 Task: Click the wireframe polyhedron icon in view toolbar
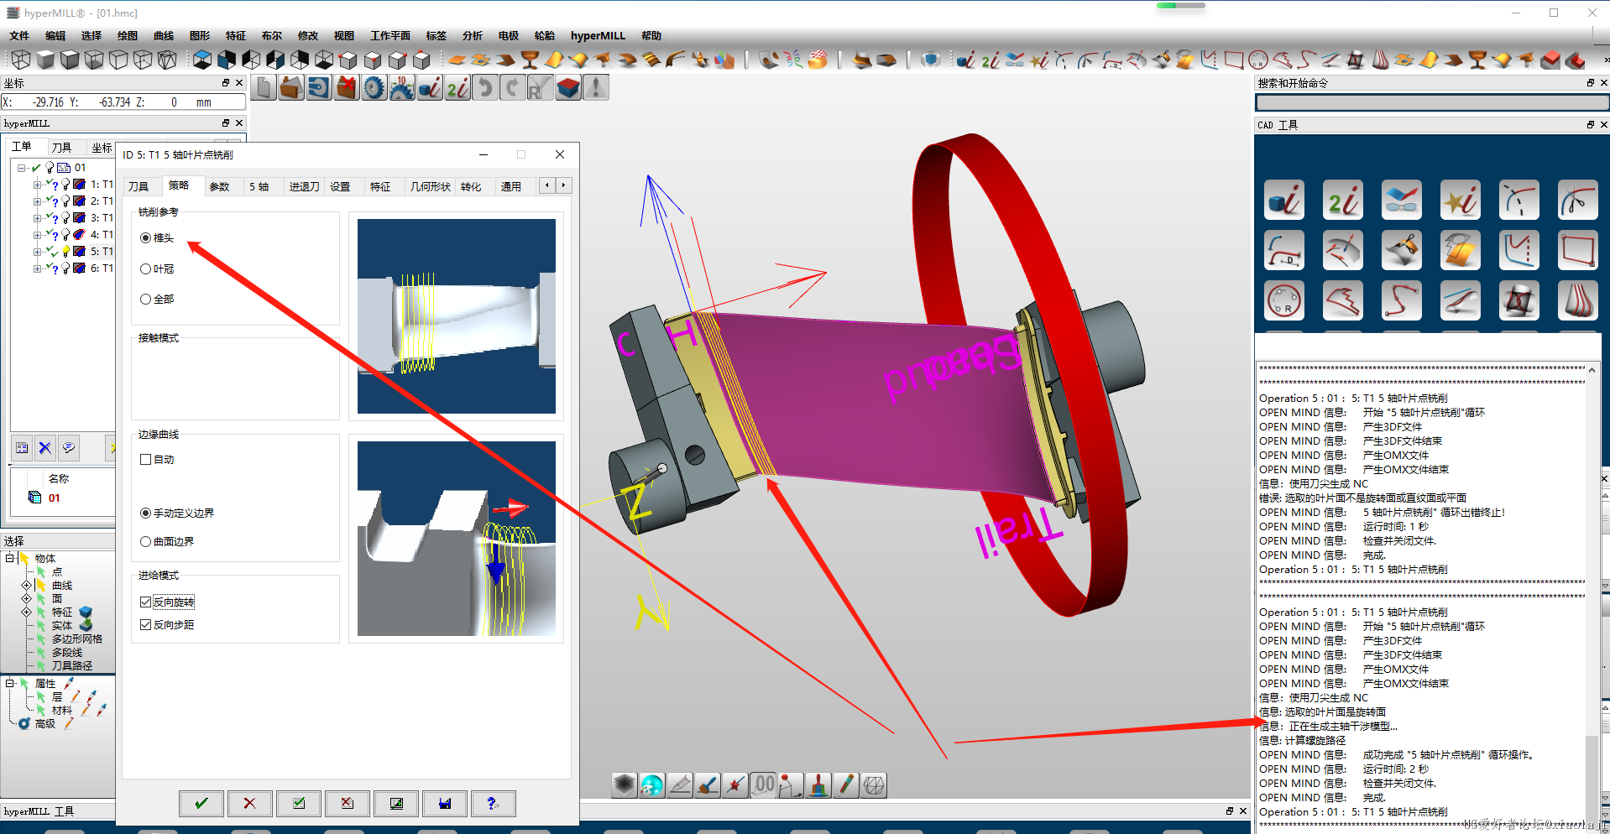pyautogui.click(x=874, y=784)
